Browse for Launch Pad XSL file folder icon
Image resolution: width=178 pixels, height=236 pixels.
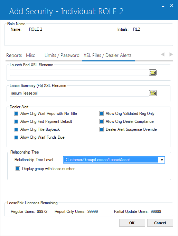(x=153, y=72)
